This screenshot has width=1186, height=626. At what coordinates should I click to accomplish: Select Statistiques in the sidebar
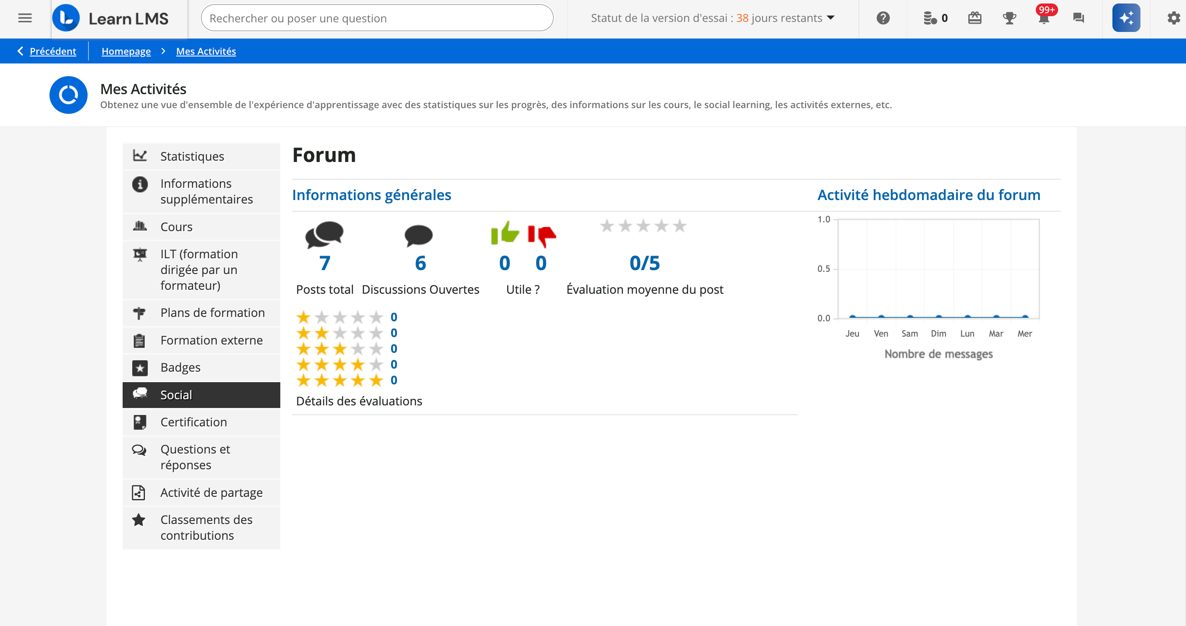(192, 157)
